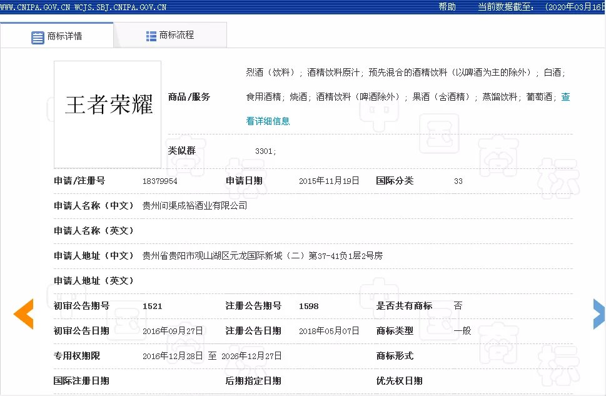This screenshot has width=606, height=396.
Task: Click registration announcement issue number 1598
Action: pyautogui.click(x=308, y=306)
